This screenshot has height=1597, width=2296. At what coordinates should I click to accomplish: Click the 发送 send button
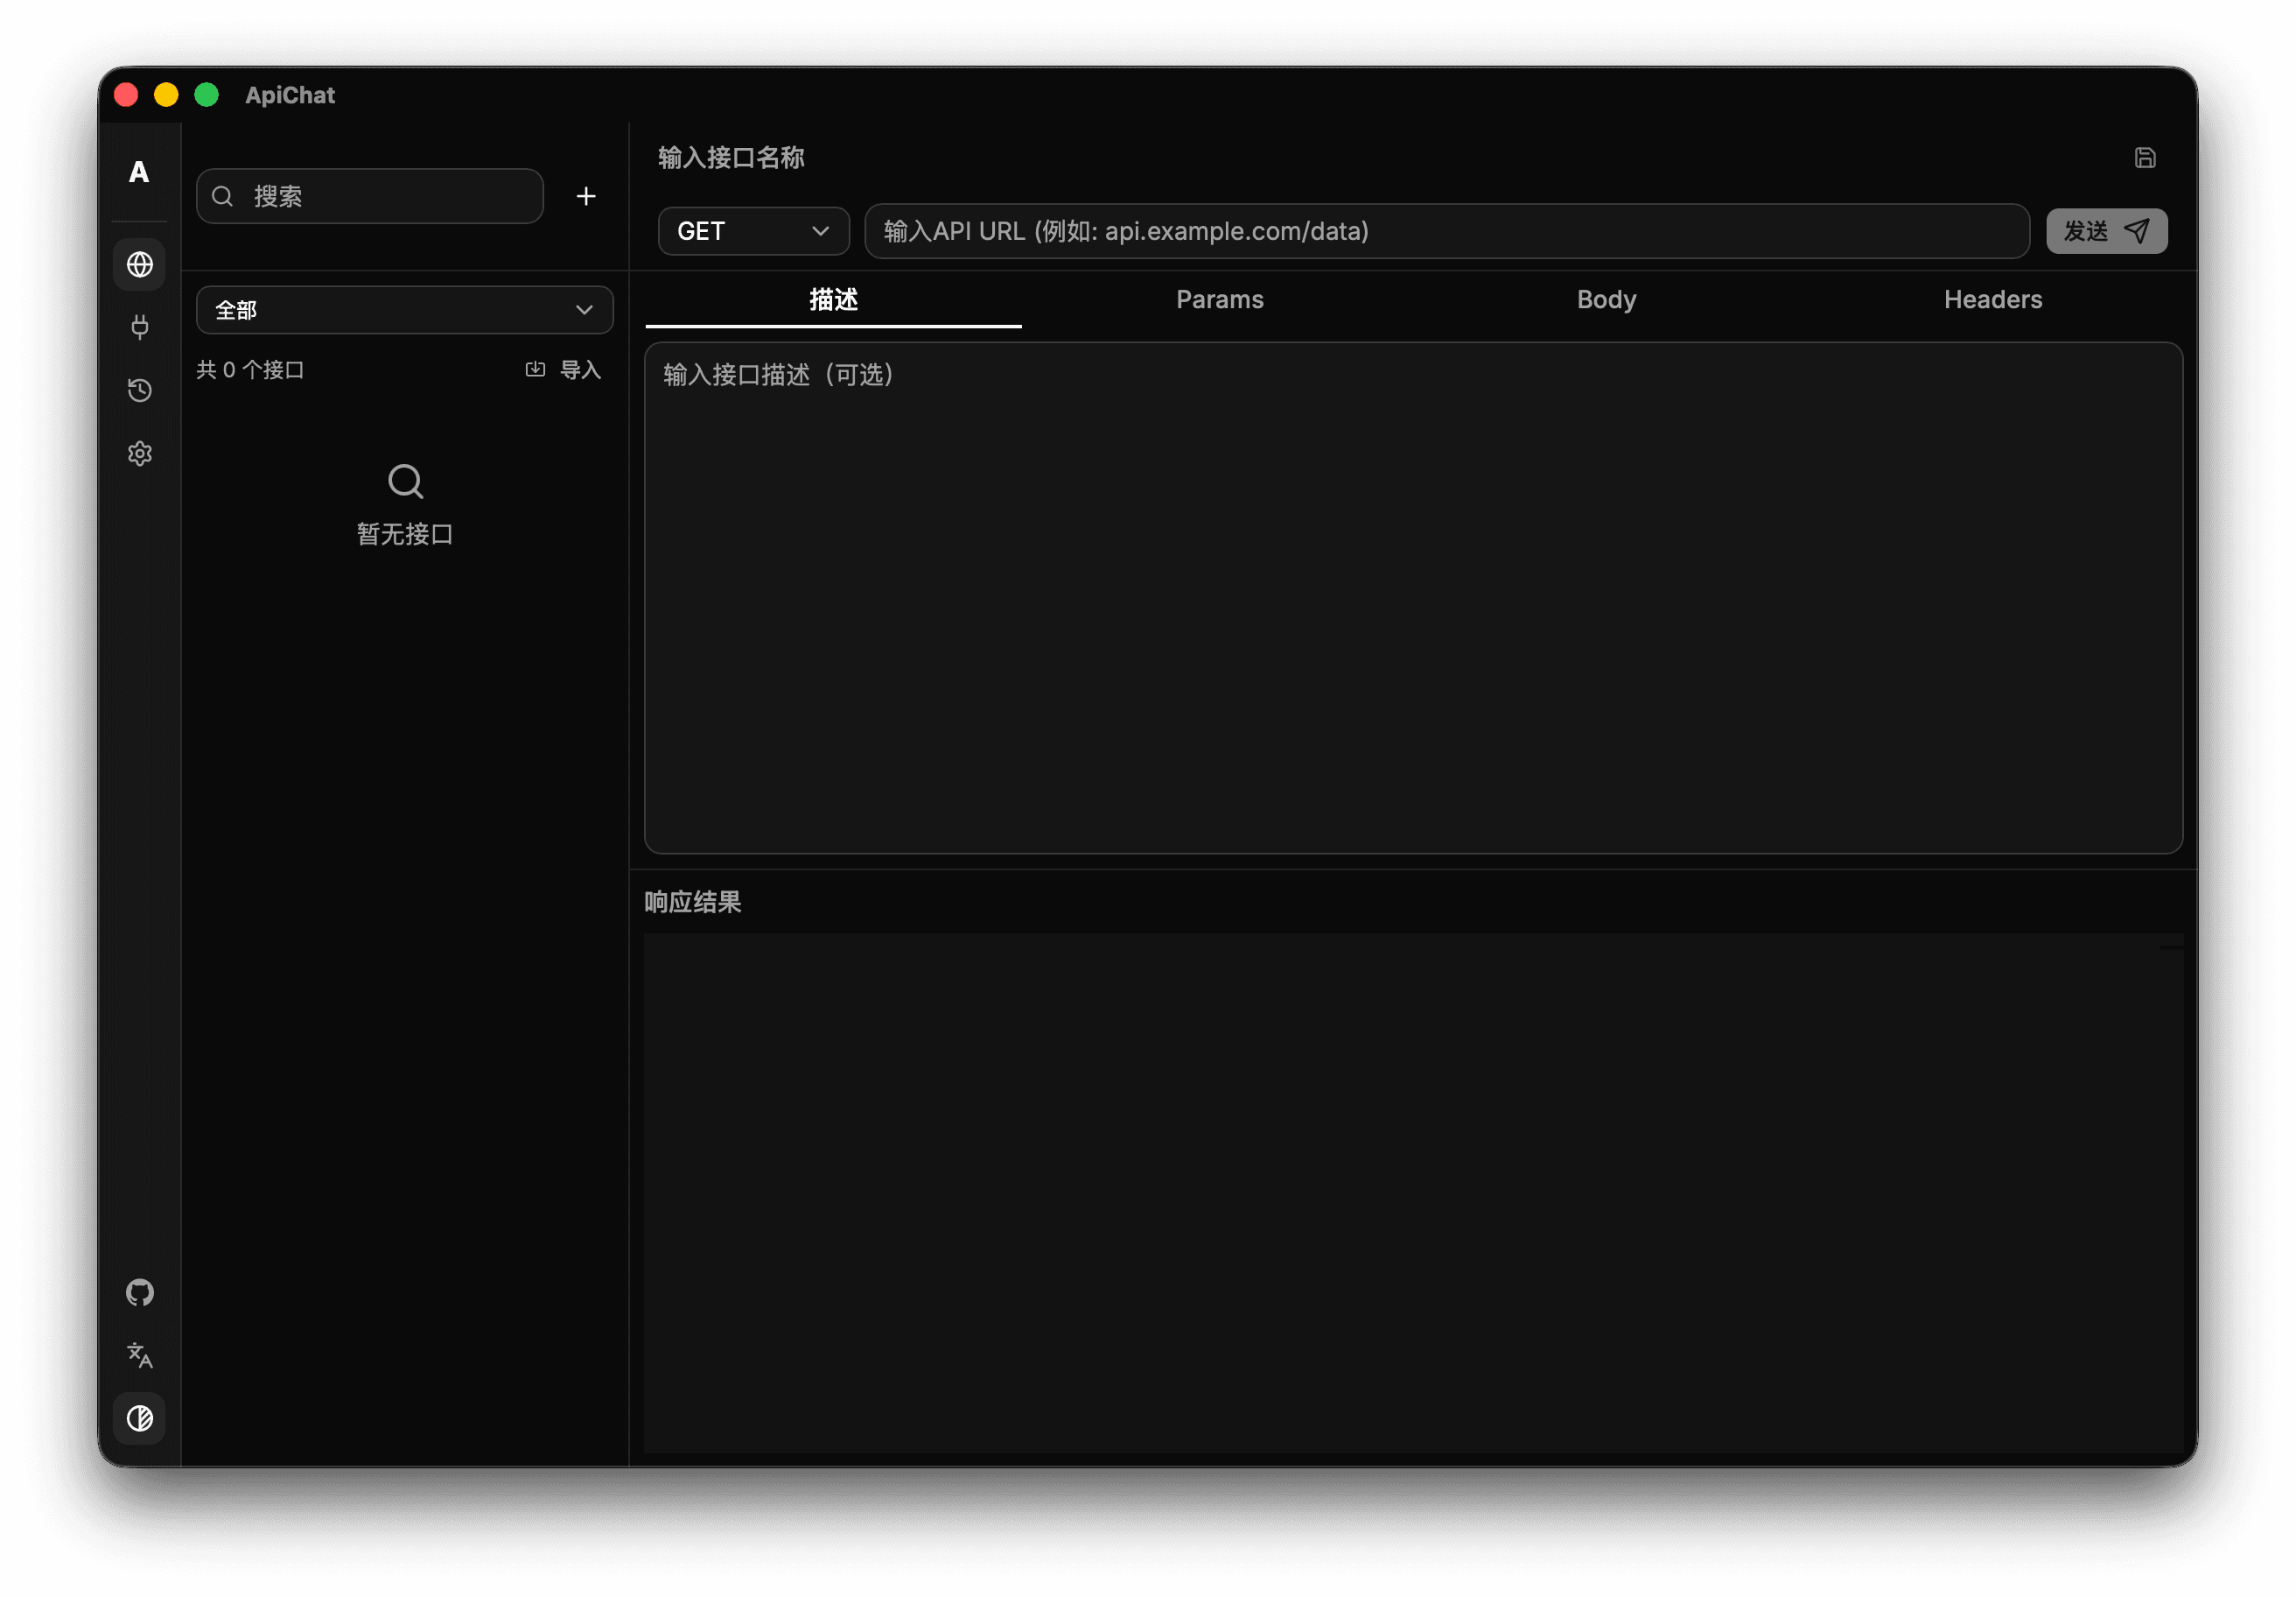(x=2106, y=231)
